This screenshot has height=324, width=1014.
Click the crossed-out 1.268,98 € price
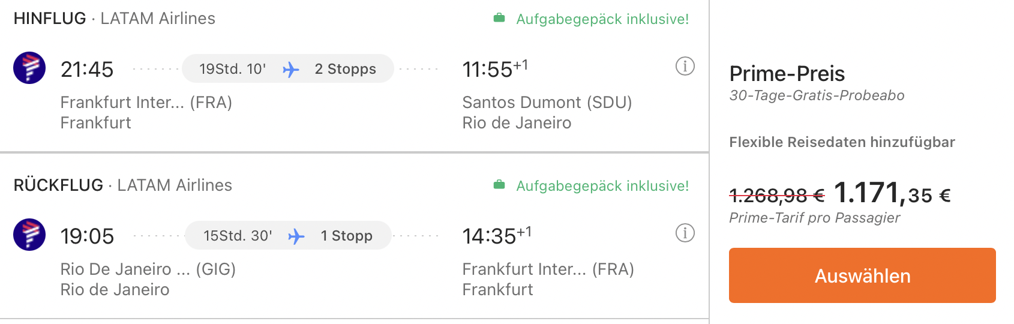coord(777,195)
